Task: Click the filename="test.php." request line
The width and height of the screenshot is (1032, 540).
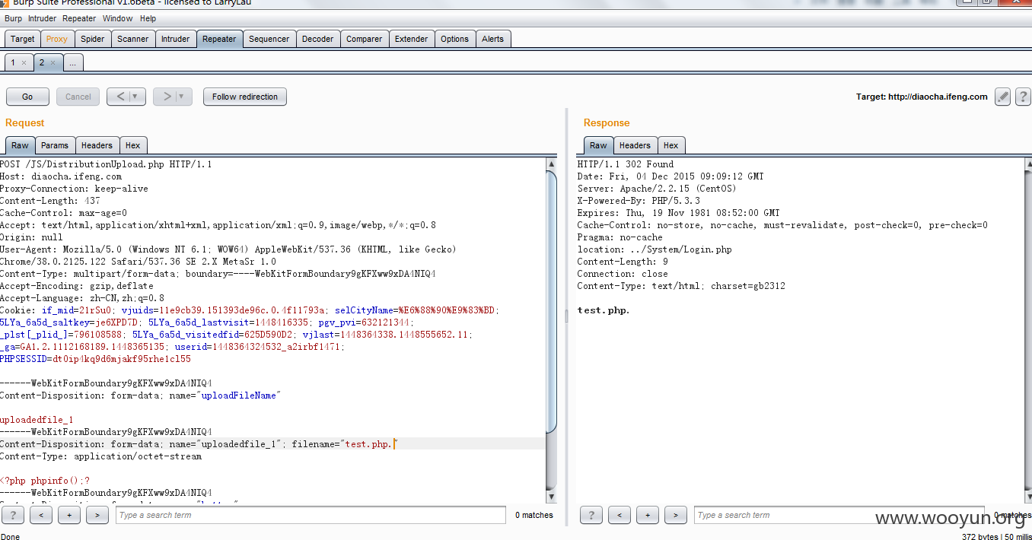Action: (x=199, y=444)
